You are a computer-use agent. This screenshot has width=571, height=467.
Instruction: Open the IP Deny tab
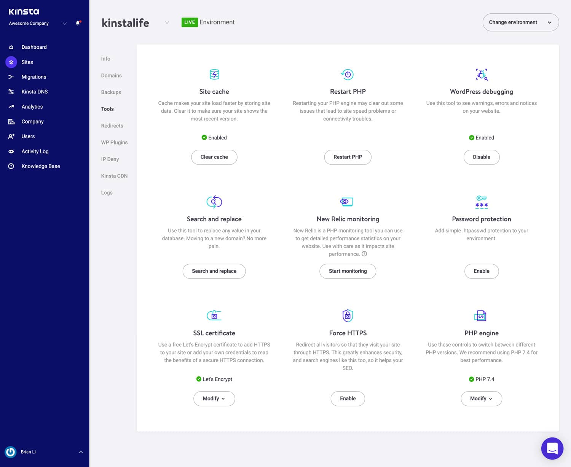tap(110, 159)
